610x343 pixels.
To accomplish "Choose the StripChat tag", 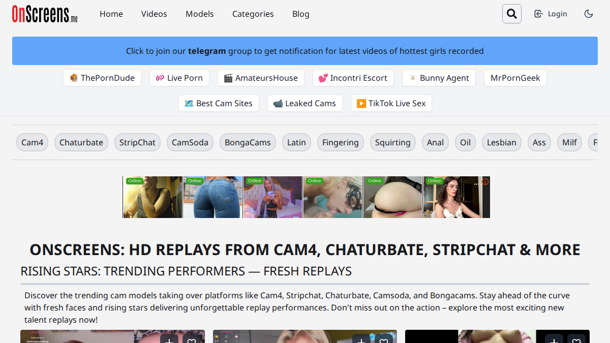I will (137, 142).
